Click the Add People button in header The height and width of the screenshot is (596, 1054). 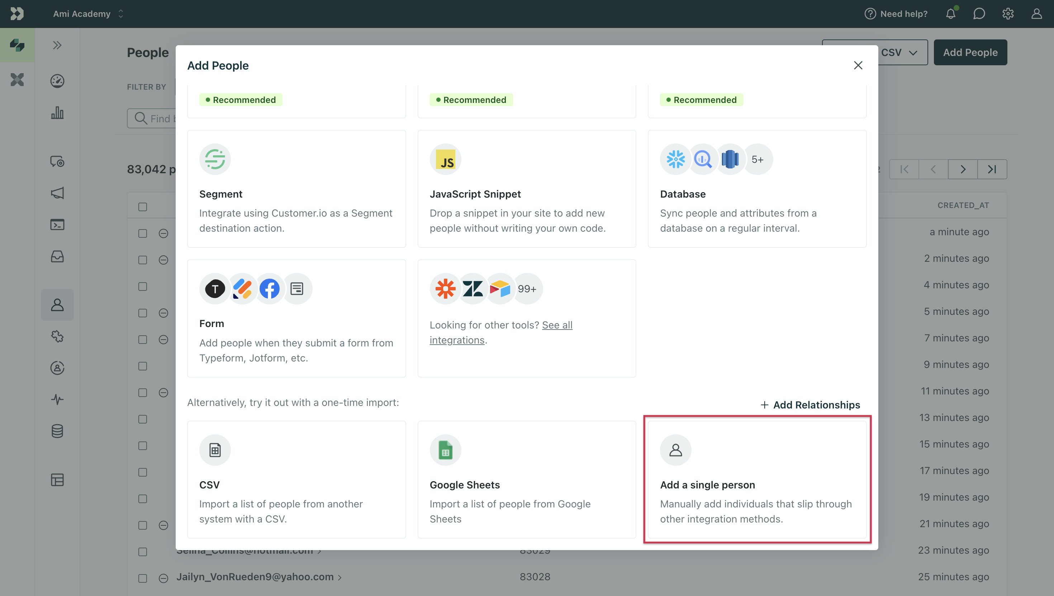(970, 52)
